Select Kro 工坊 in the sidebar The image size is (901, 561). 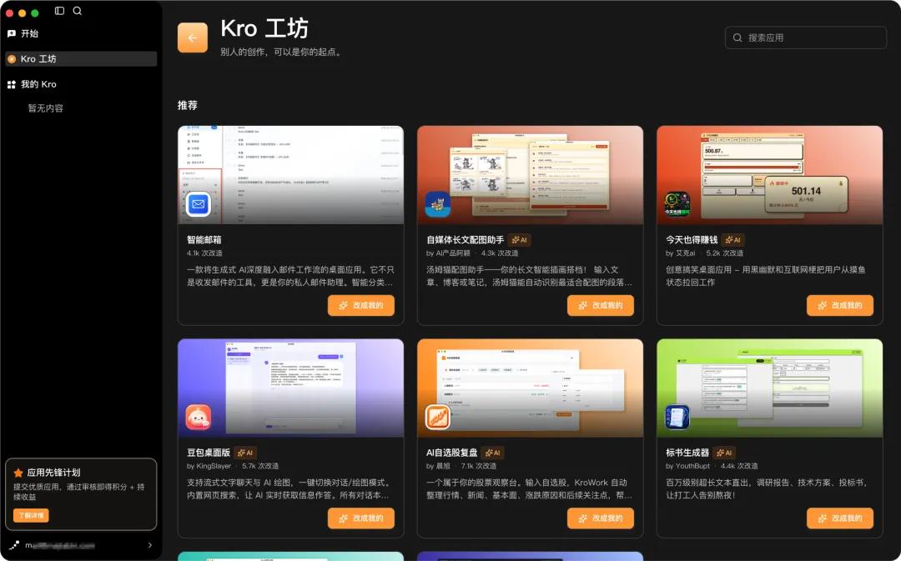coord(81,58)
